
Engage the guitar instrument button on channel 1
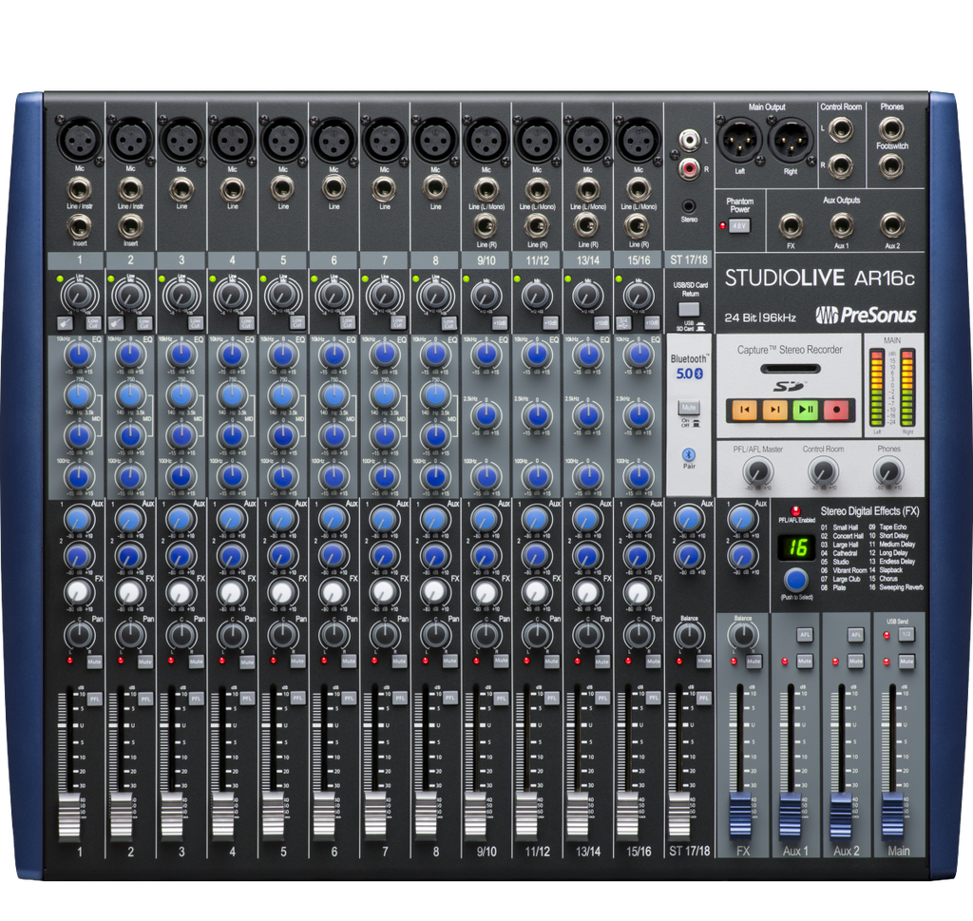(x=65, y=323)
